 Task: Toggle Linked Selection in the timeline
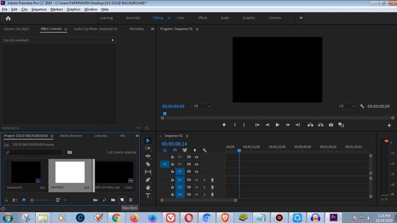click(185, 150)
